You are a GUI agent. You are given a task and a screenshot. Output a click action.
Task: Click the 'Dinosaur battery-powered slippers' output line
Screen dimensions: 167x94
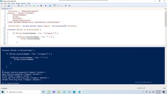[x=24, y=72]
